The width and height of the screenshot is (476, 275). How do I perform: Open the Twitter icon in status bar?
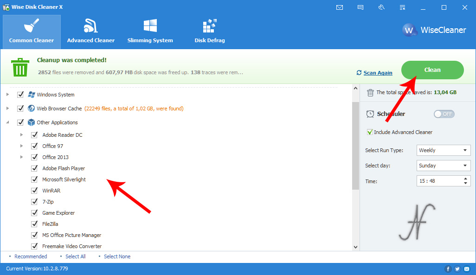(x=457, y=269)
